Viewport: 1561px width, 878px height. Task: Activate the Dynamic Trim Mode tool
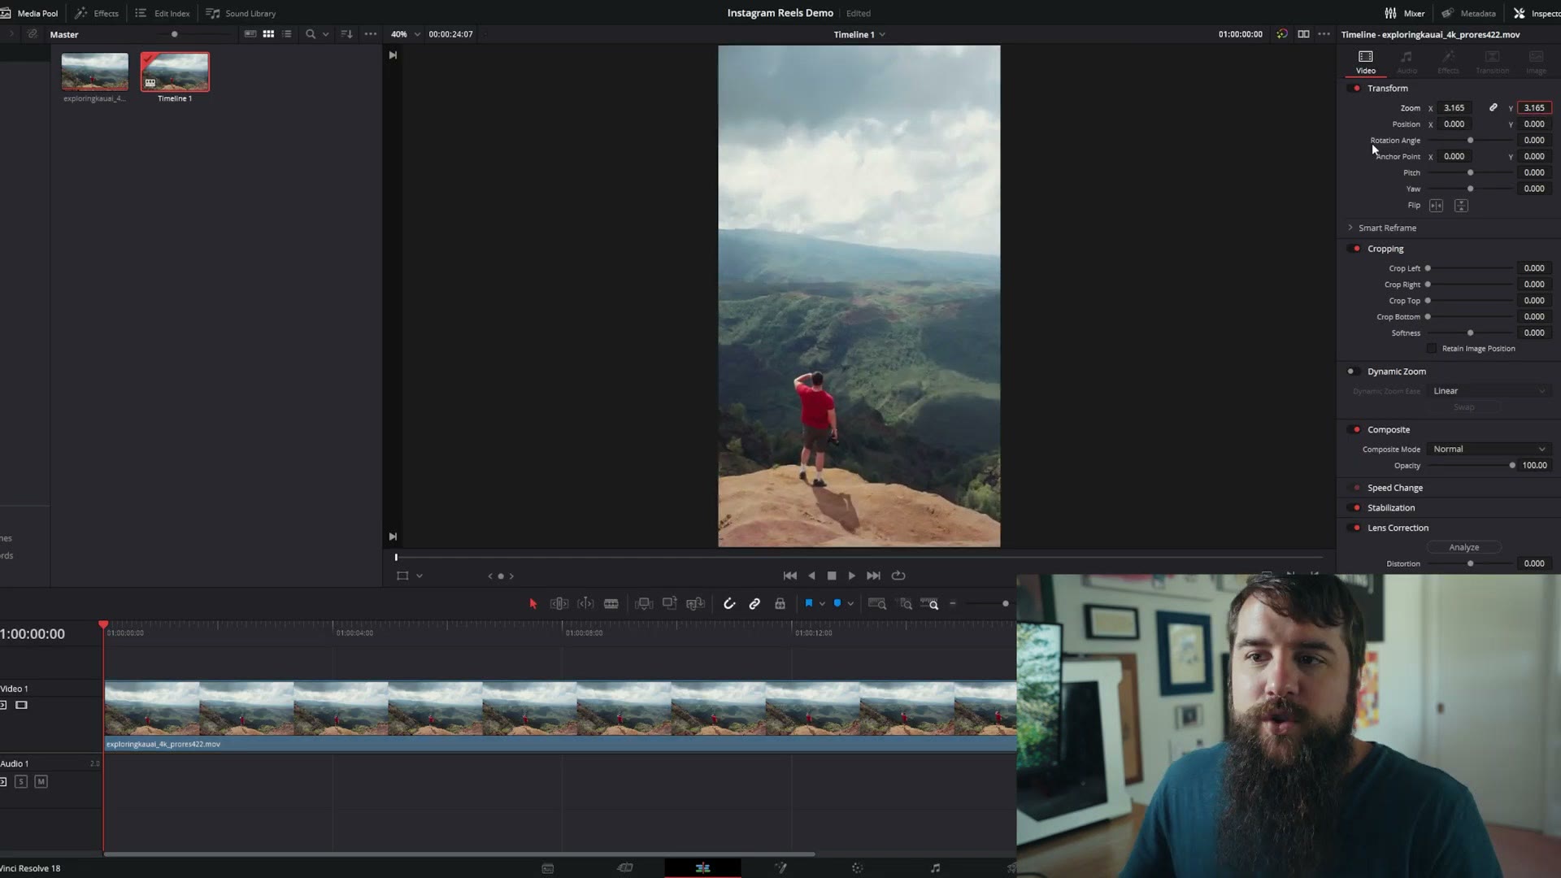click(585, 603)
